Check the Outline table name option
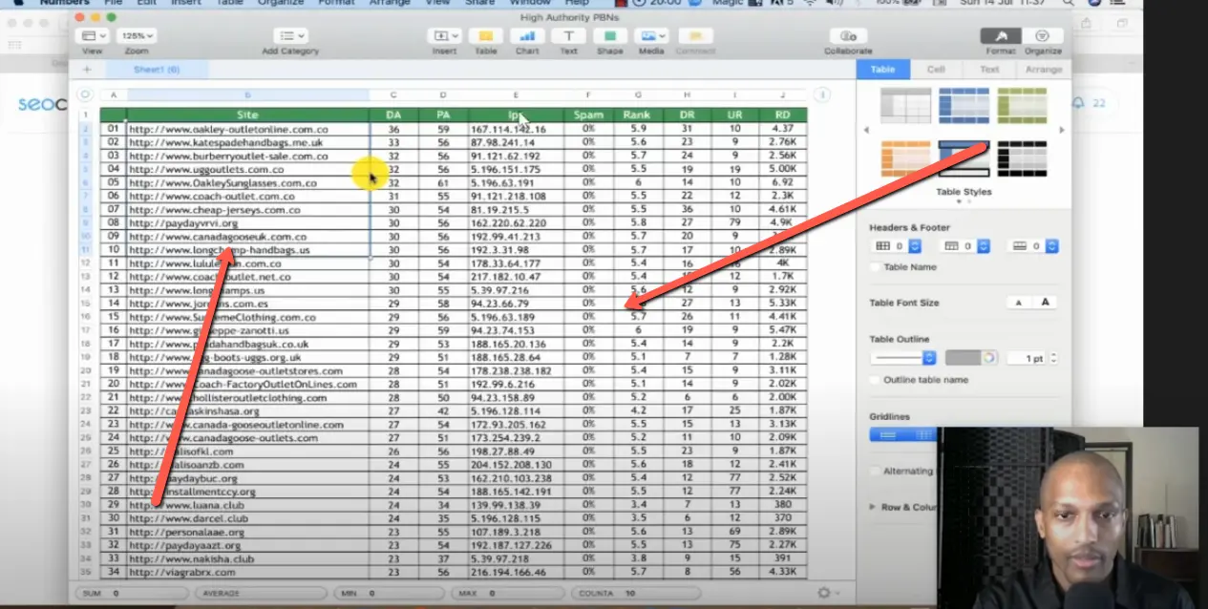This screenshot has height=609, width=1208. point(876,379)
